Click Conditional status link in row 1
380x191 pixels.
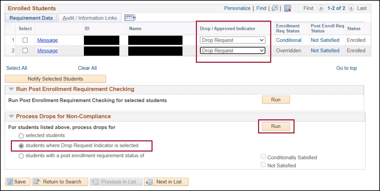(289, 40)
